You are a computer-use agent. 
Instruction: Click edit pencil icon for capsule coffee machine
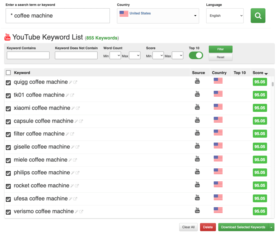pos(76,121)
